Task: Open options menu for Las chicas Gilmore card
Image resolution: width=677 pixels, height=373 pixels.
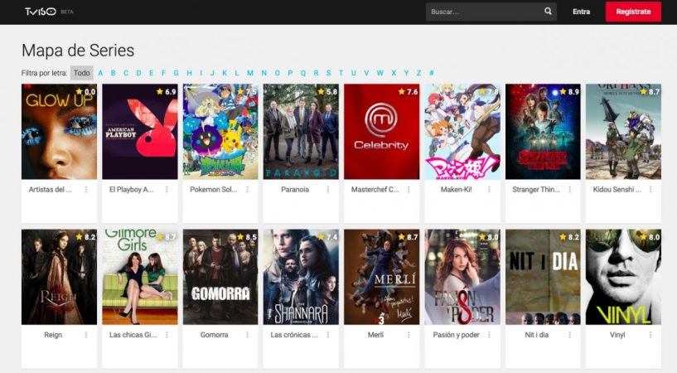Action: click(167, 335)
